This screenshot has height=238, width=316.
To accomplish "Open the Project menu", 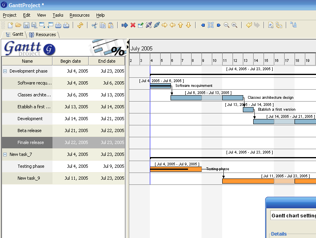I will [10, 15].
